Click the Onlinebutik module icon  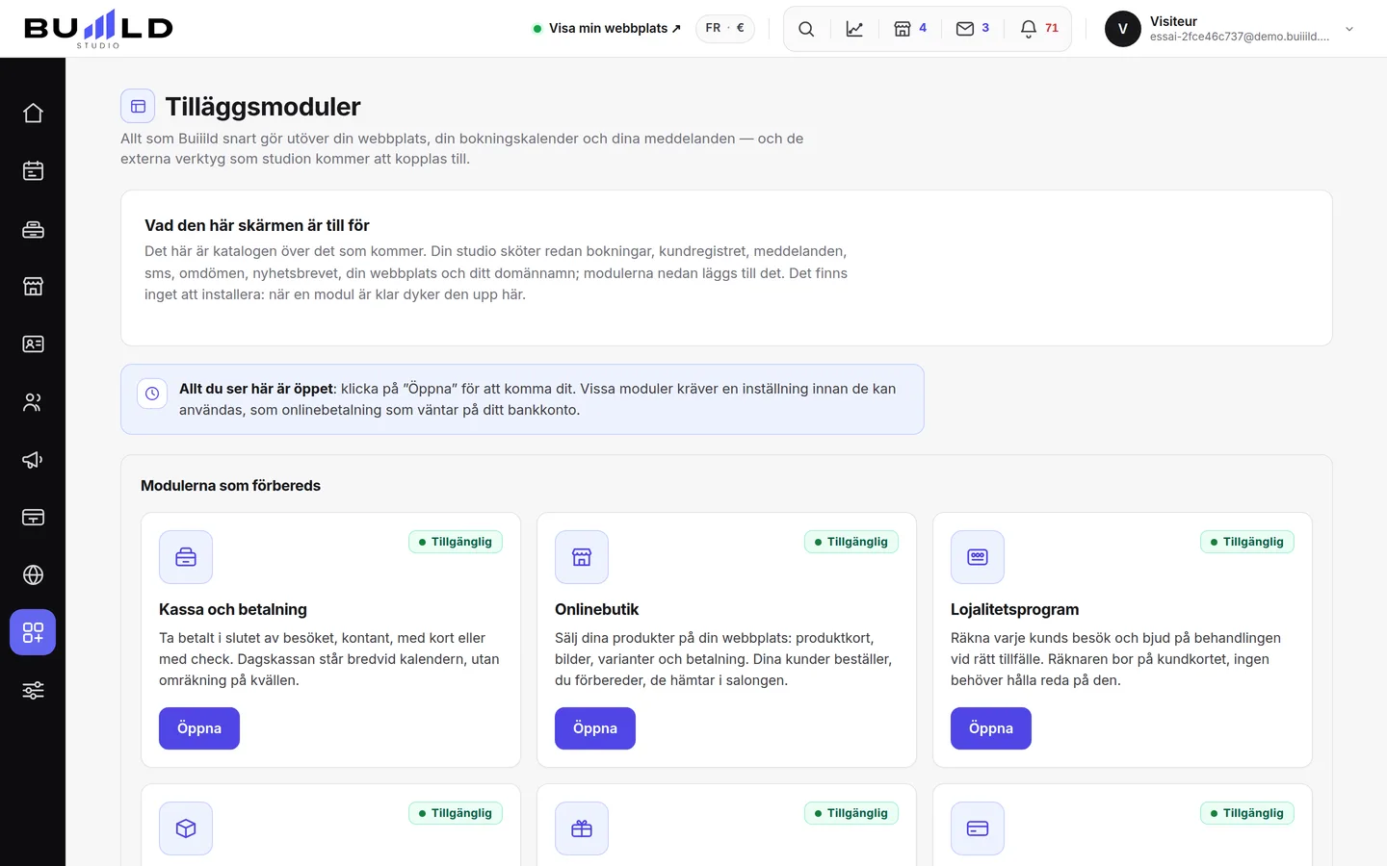tap(582, 557)
